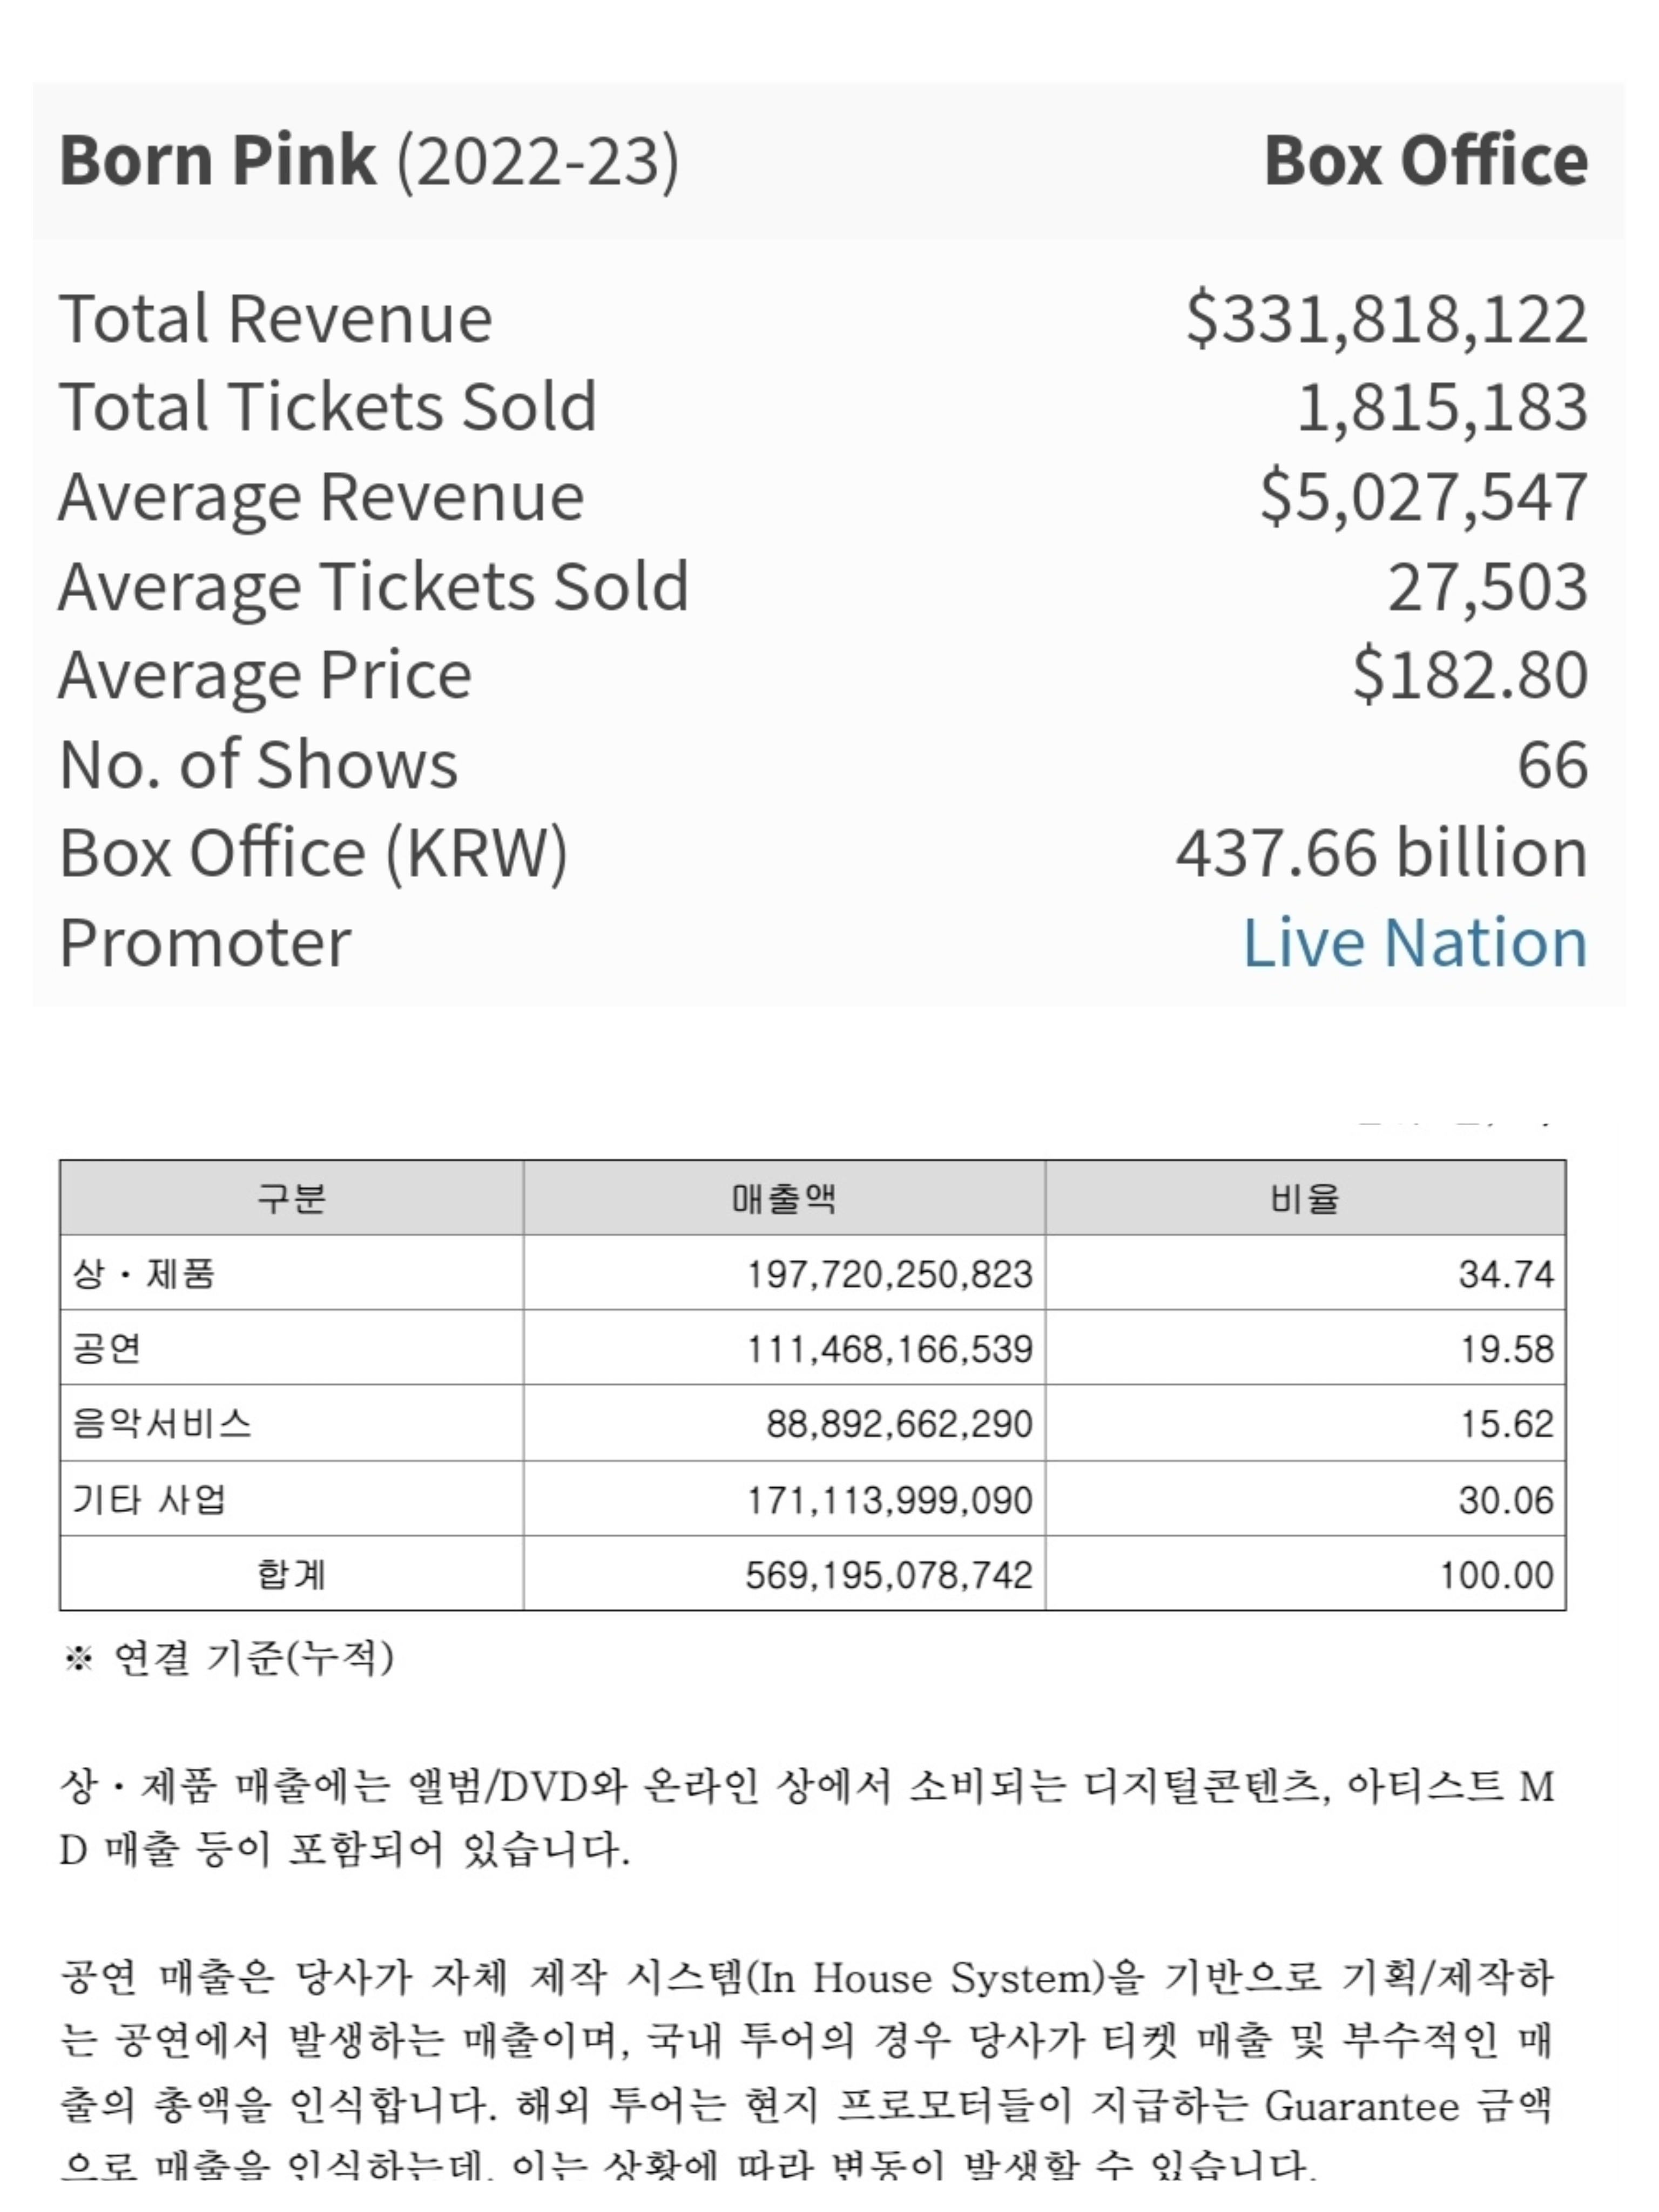Click the In House System paragraph text
Image resolution: width=1659 pixels, height=2212 pixels.
pyautogui.click(x=806, y=2070)
